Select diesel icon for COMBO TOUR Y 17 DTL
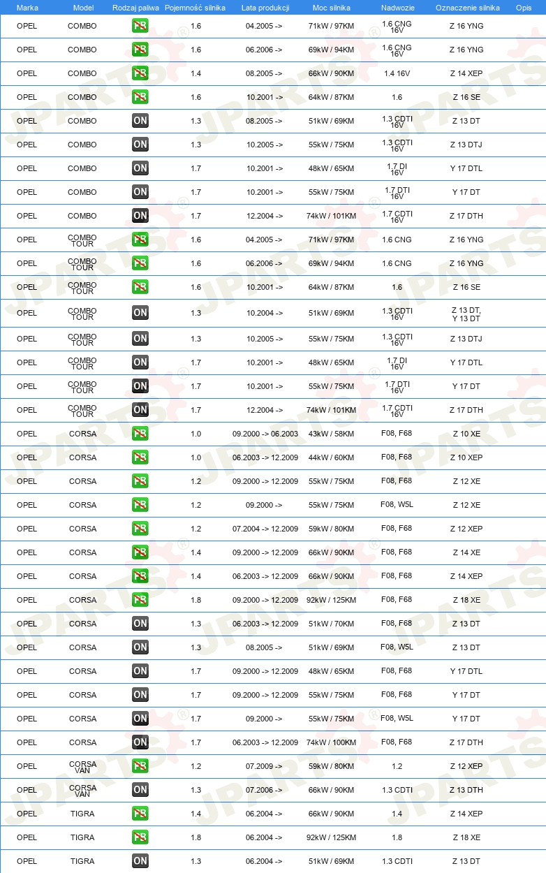Image resolution: width=546 pixels, height=873 pixels. click(140, 362)
